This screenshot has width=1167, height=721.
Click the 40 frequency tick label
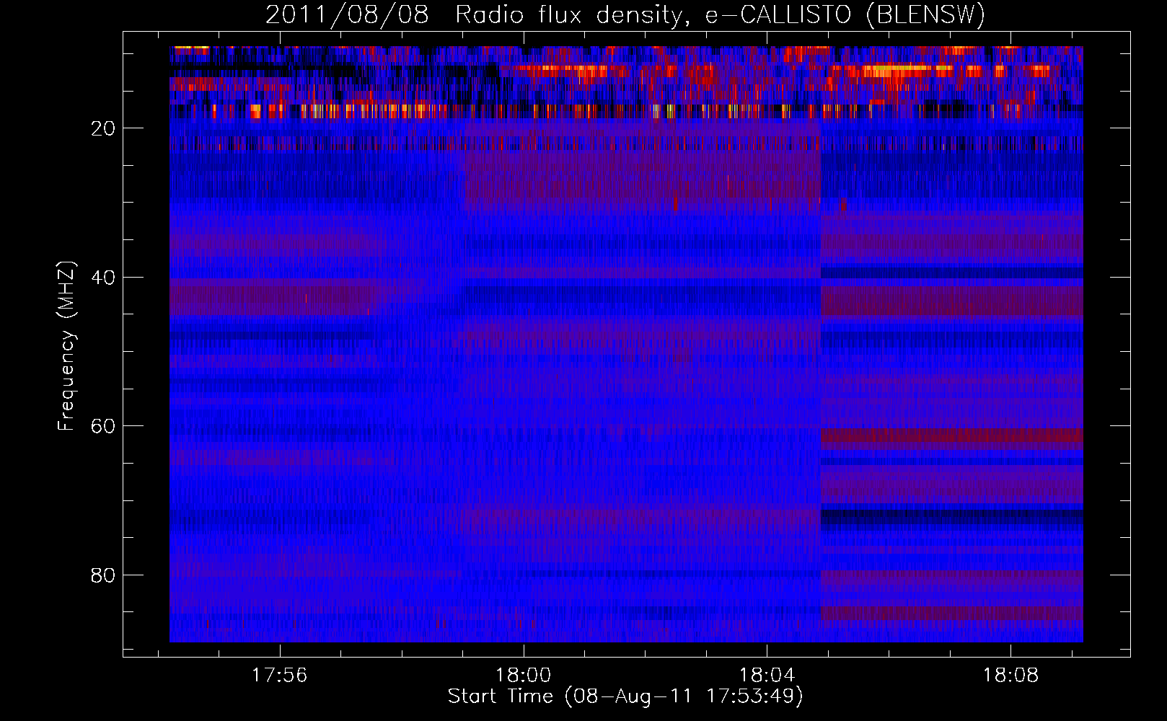tap(103, 278)
